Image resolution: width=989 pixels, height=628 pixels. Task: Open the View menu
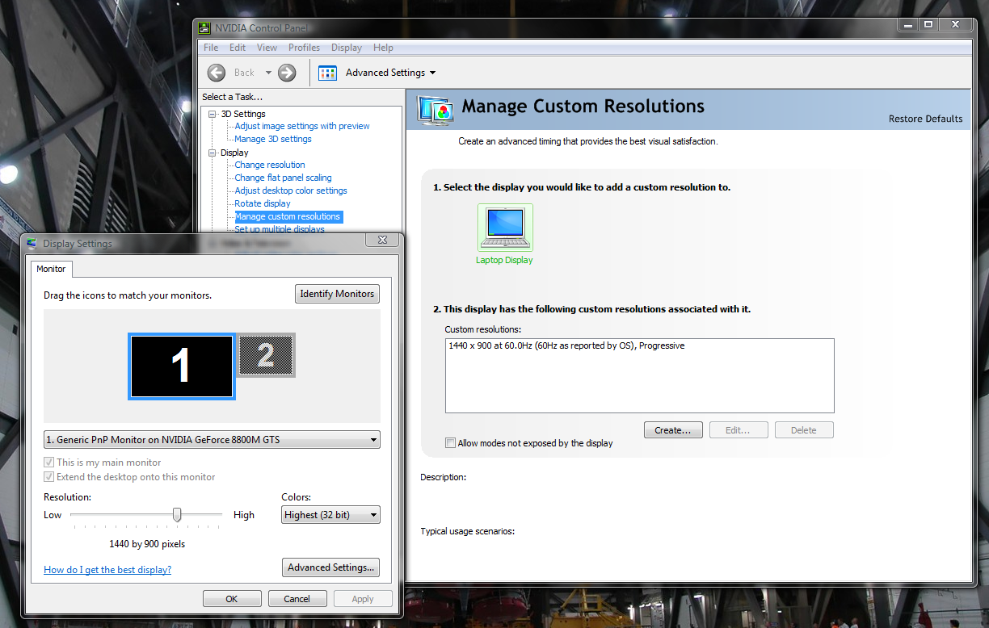(267, 48)
